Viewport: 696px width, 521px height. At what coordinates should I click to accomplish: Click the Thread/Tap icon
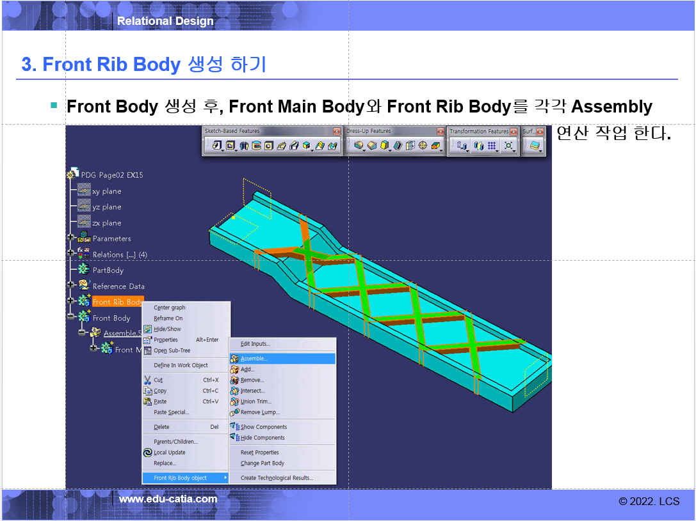pyautogui.click(x=423, y=146)
